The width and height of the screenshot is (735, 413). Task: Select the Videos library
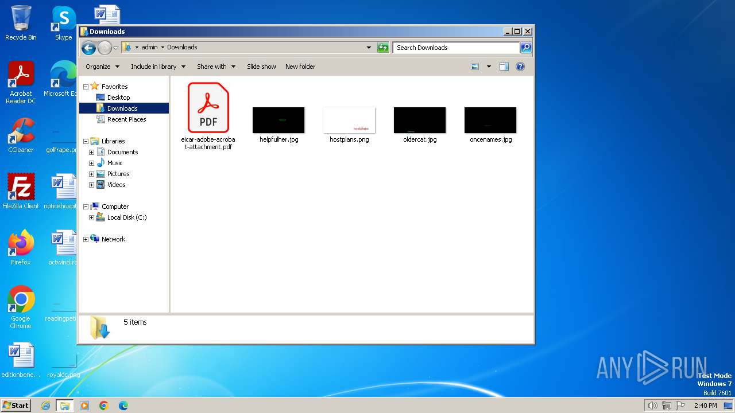[x=116, y=185]
